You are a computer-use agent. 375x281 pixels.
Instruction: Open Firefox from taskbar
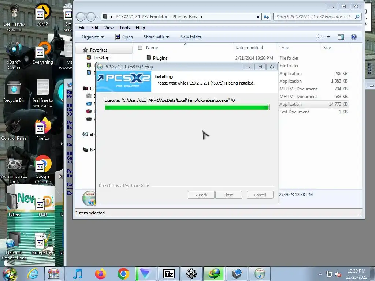pyautogui.click(x=100, y=274)
